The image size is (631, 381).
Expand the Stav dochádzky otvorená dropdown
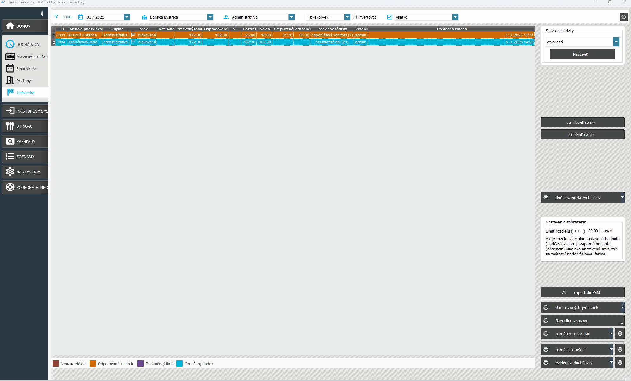616,42
